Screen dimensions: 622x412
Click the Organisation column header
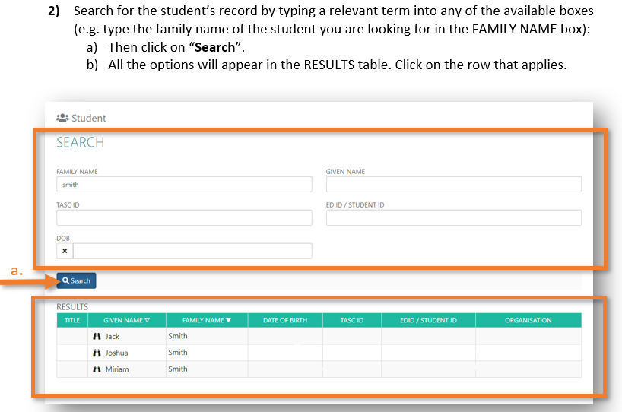pyautogui.click(x=528, y=320)
